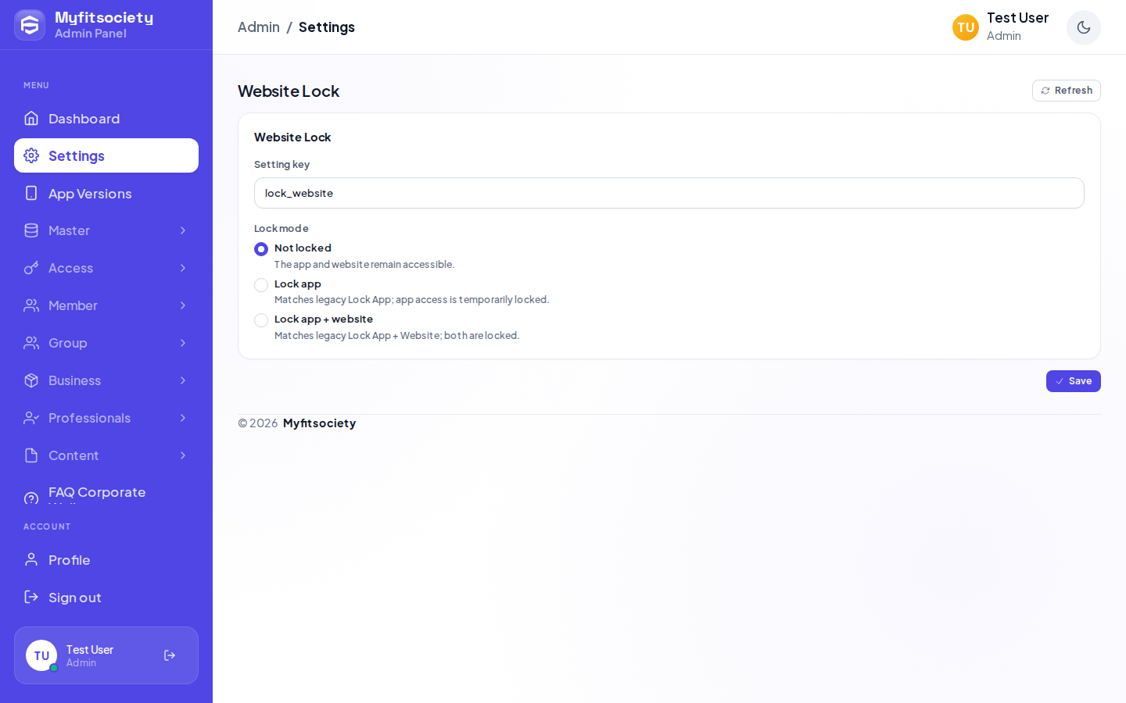Viewport: 1126px width, 703px height.
Task: Click the App Versions phone icon
Action: coord(31,193)
